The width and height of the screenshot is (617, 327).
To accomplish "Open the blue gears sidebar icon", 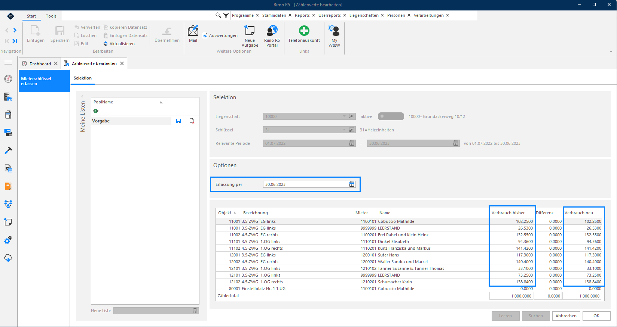I will click(x=8, y=240).
